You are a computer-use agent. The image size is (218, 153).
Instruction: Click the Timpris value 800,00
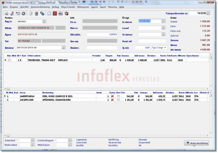coord(113,60)
